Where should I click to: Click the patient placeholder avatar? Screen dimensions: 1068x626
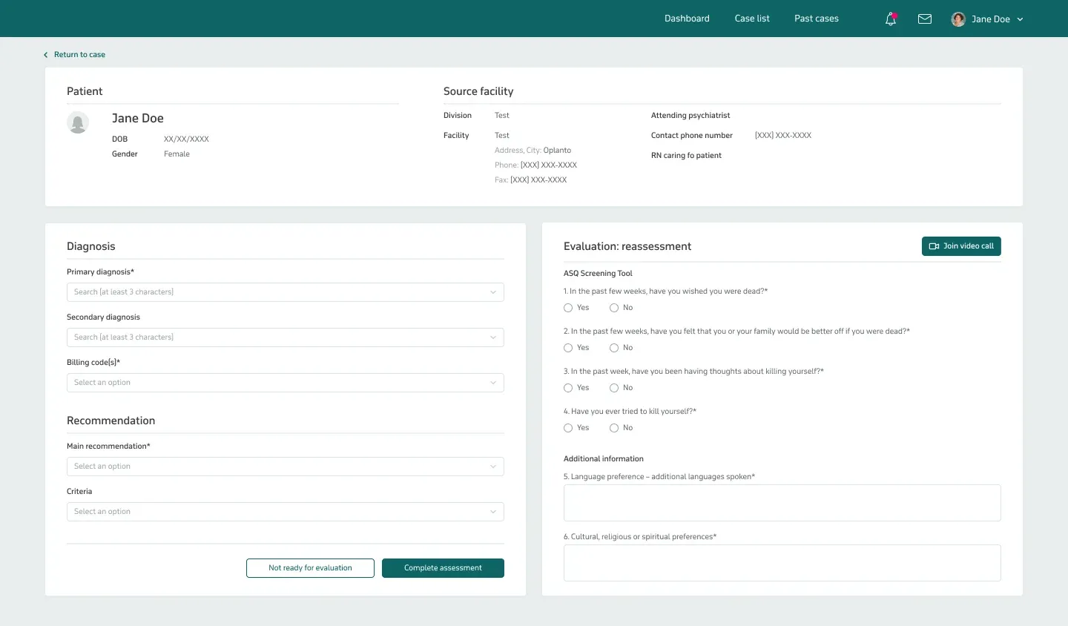pyautogui.click(x=78, y=122)
